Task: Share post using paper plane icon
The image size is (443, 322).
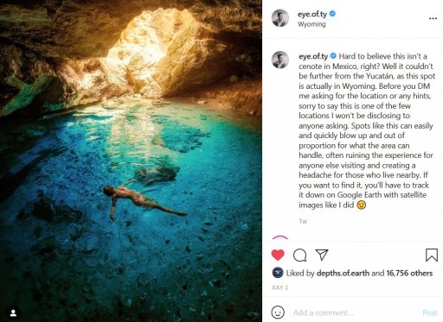Action: [x=322, y=255]
